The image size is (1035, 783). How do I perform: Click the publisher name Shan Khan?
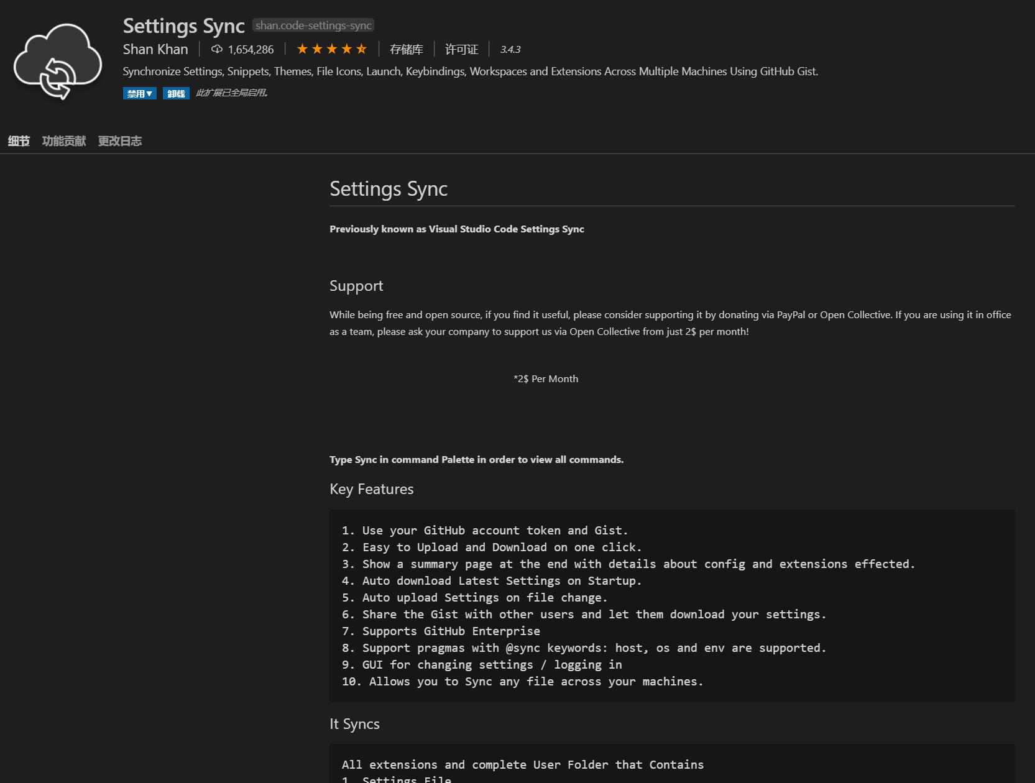coord(155,49)
